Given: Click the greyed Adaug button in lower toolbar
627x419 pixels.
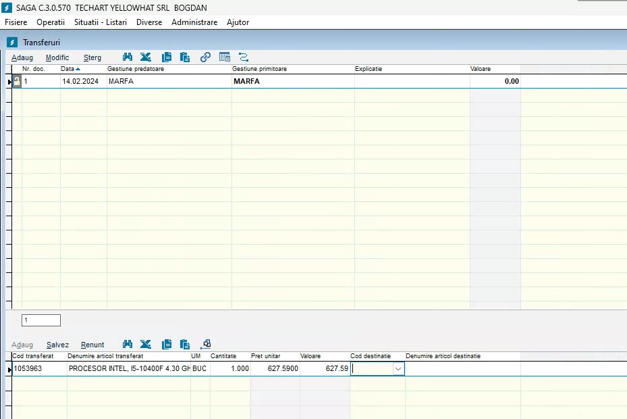Looking at the screenshot, I should point(22,345).
